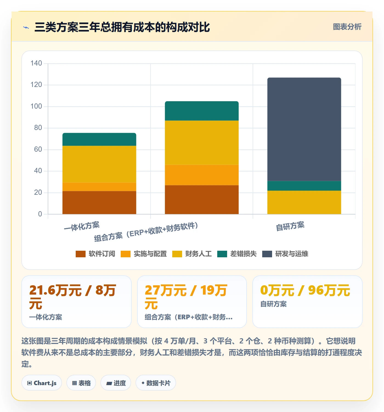Select the 数据卡片 tag chip

pos(156,383)
